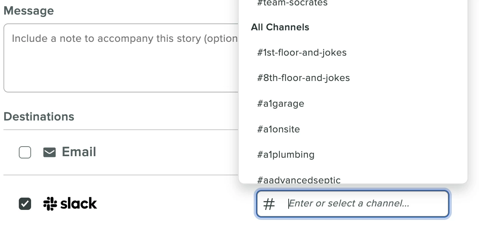Click the Destinations heading
479x231 pixels.
(x=39, y=117)
